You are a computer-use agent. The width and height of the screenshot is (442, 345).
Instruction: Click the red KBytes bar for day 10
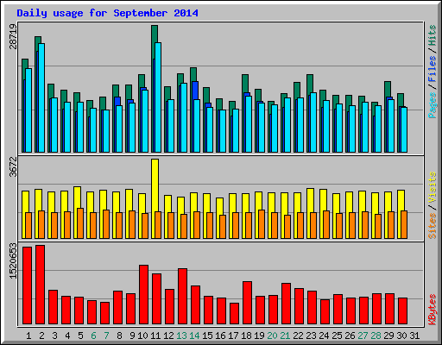[143, 295]
